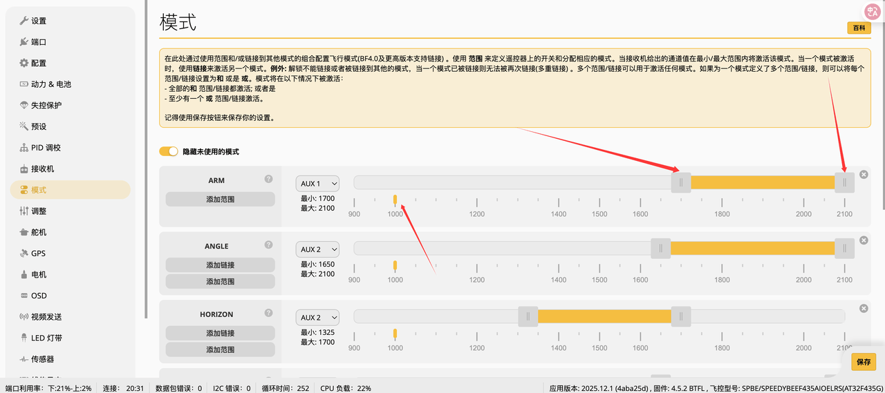885x393 pixels.
Task: Click the 保存 save button
Action: point(864,362)
